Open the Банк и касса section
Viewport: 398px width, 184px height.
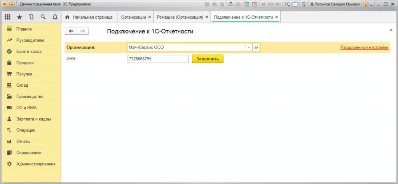coord(29,51)
